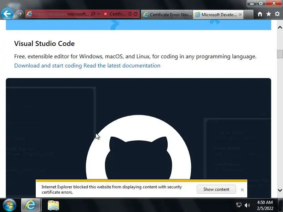
Task: Open Read the latest documentation link
Action: 122,66
